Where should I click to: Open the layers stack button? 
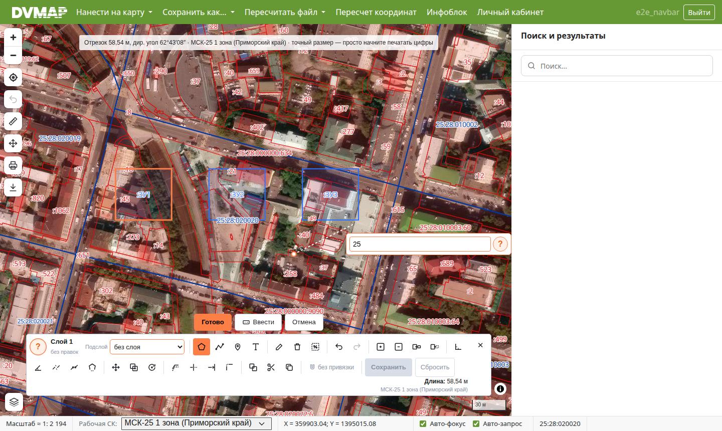(x=14, y=402)
